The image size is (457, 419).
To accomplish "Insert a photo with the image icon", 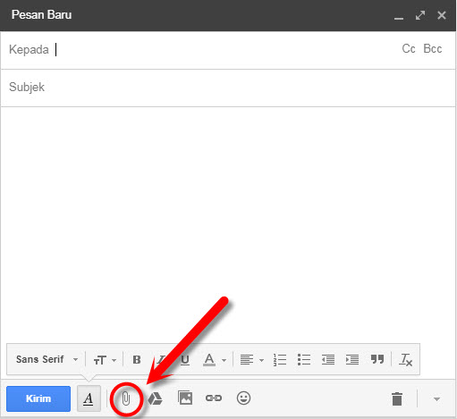I will pos(185,398).
